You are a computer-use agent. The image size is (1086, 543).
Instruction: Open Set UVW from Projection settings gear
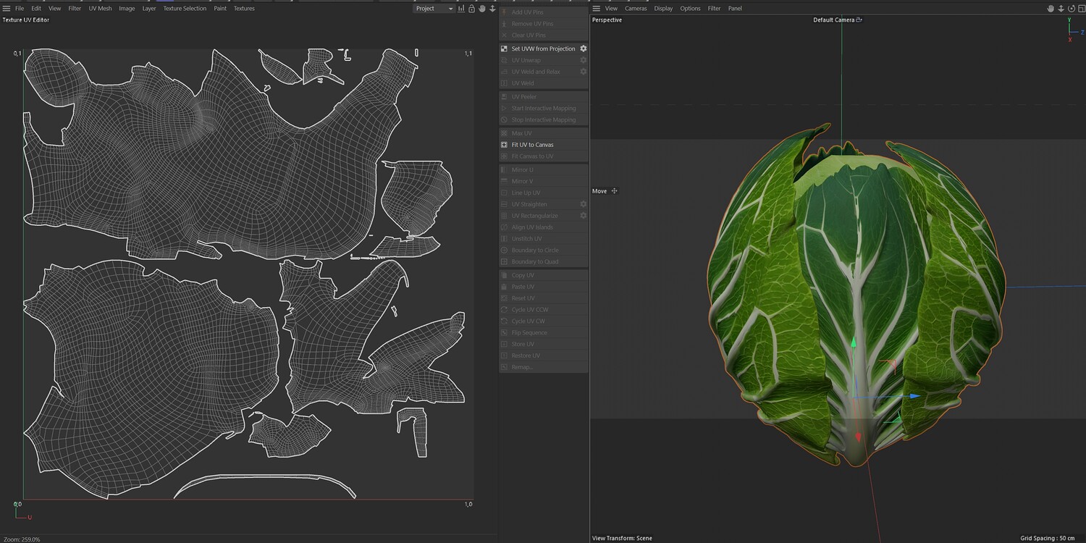584,49
